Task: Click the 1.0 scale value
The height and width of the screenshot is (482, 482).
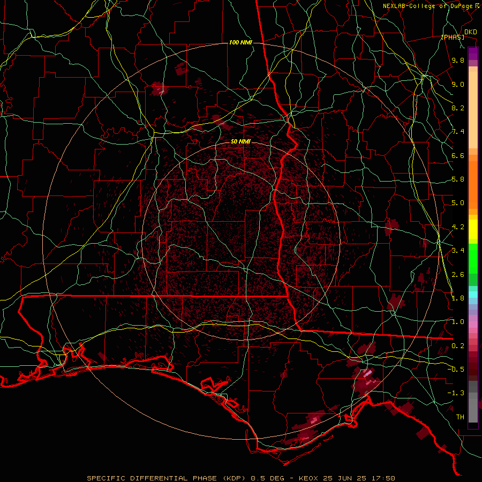Action: click(x=458, y=322)
